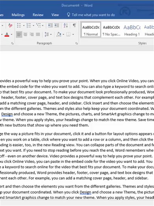Apply numbered list formatting

[29, 25]
